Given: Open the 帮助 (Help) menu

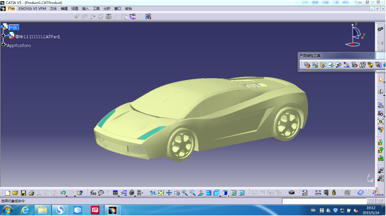Looking at the screenshot, I should (x=128, y=8).
